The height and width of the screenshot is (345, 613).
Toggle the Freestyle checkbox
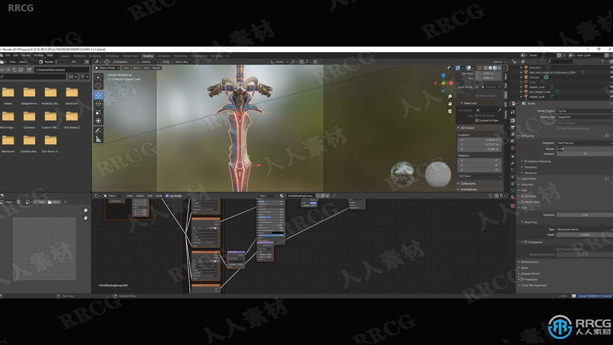pyautogui.click(x=523, y=280)
